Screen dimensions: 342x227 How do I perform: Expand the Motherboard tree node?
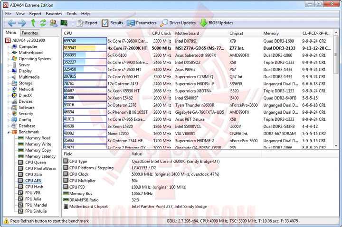coord(9,53)
